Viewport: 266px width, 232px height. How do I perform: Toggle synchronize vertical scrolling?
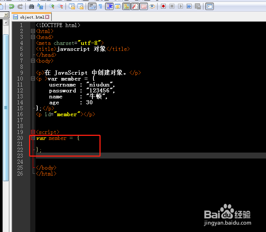(x=72, y=6)
